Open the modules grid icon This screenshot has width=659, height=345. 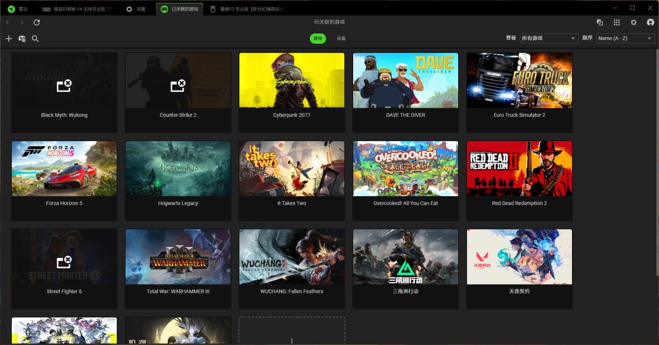[617, 22]
